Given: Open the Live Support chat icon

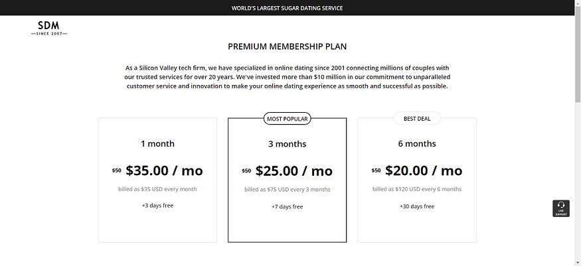Looking at the screenshot, I should (x=561, y=208).
